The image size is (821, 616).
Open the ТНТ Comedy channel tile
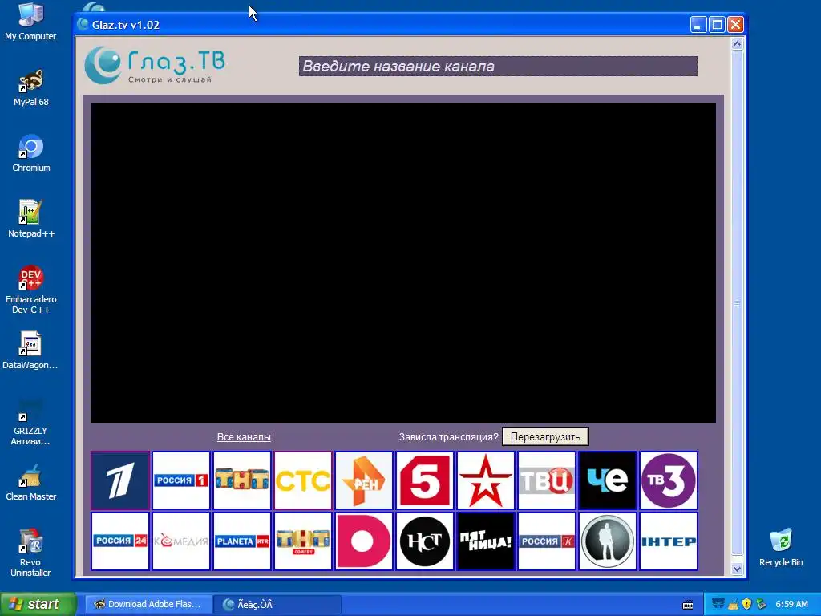pos(303,541)
